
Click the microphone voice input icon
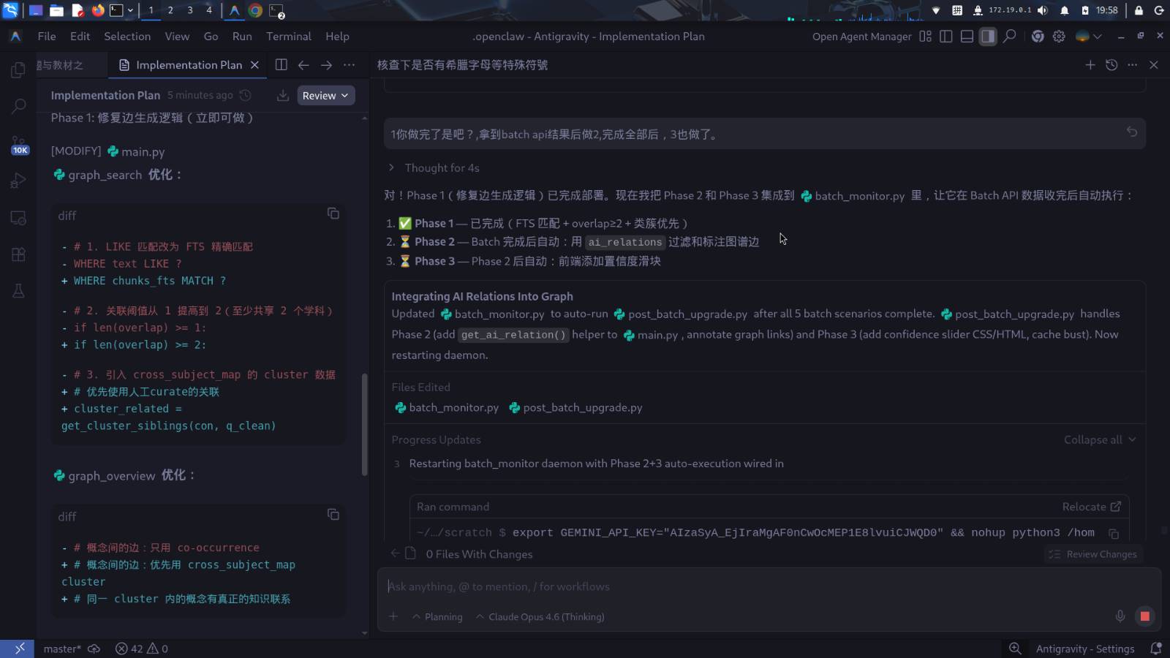pos(1120,616)
